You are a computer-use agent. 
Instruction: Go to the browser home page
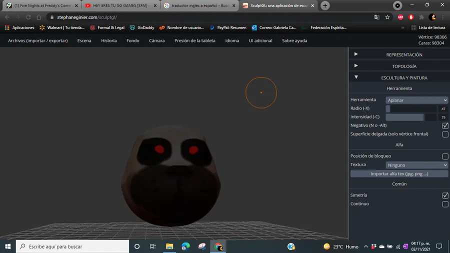[38, 17]
